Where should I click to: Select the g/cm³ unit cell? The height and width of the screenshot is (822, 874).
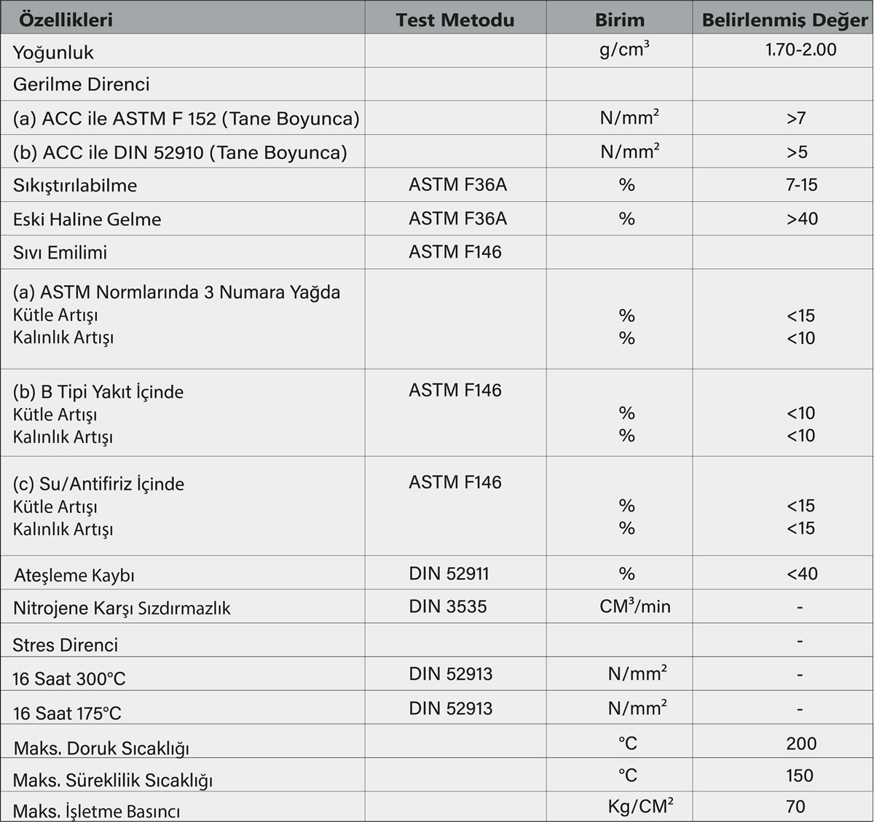pyautogui.click(x=624, y=50)
